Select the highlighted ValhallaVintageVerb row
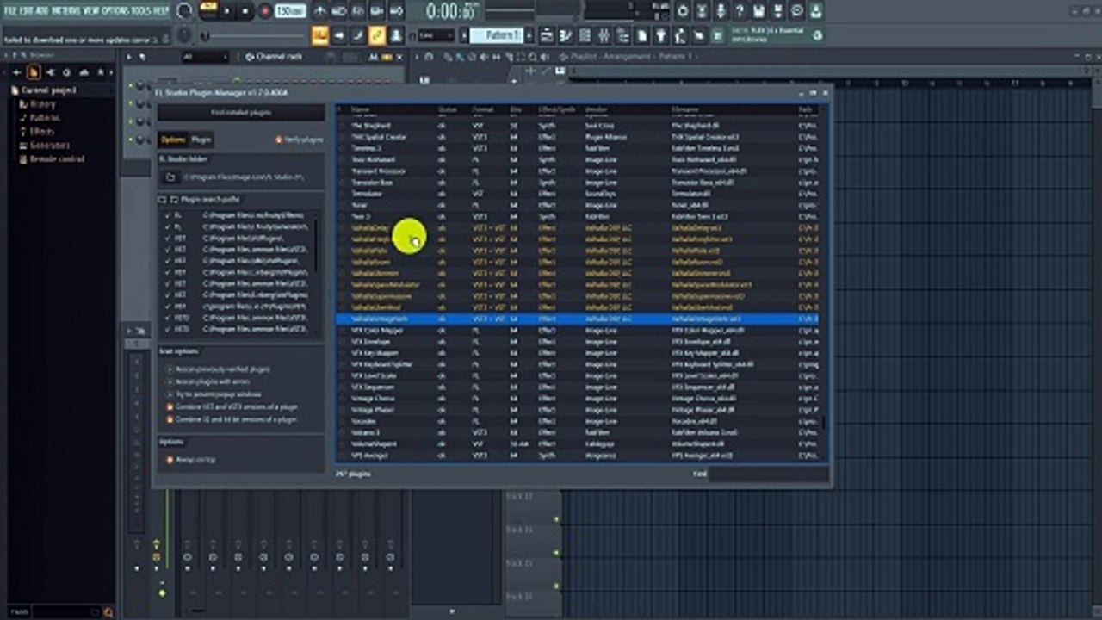 point(577,319)
